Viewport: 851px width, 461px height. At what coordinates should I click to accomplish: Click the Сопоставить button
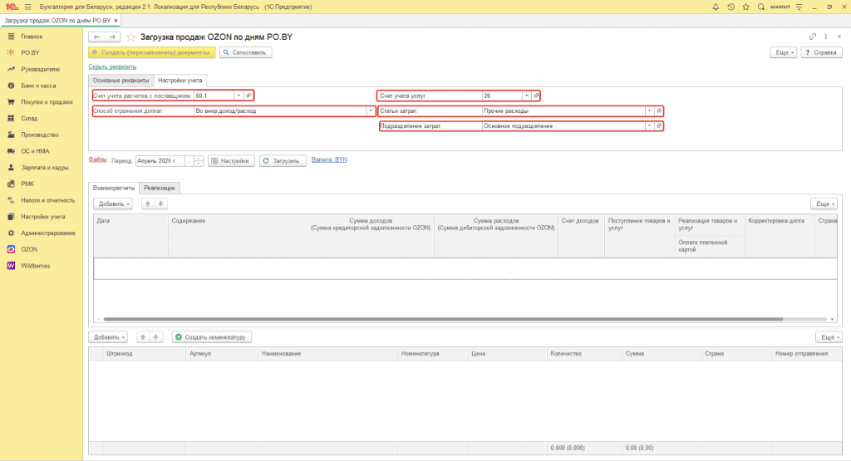click(x=245, y=52)
